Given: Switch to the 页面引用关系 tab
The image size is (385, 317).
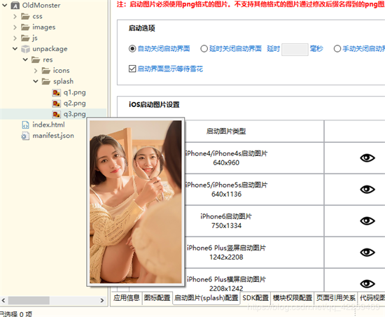Looking at the screenshot, I should [x=335, y=298].
